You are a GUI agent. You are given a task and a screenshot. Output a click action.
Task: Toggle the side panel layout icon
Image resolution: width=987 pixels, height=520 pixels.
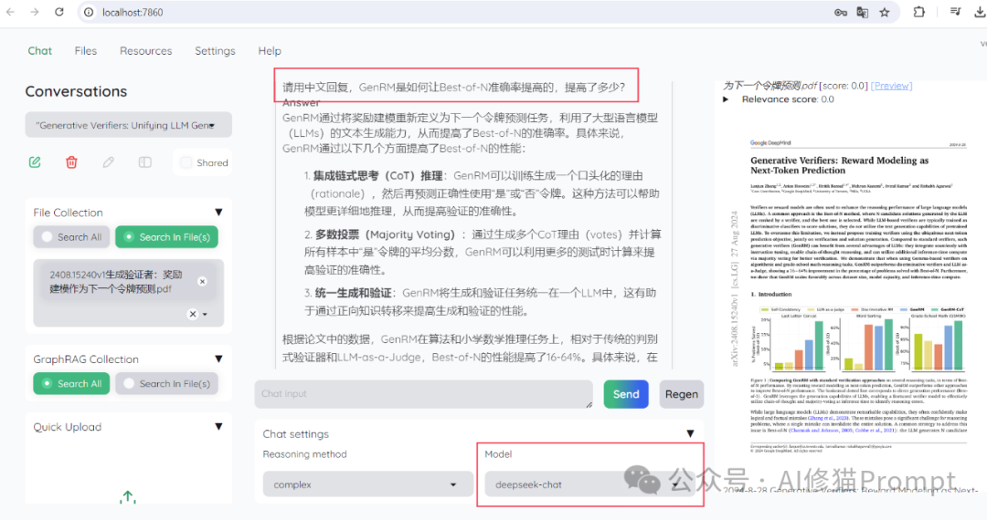[x=144, y=162]
